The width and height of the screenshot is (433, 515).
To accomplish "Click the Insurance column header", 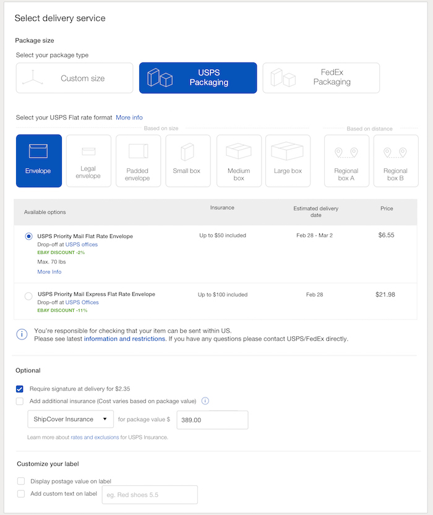I will pos(222,208).
